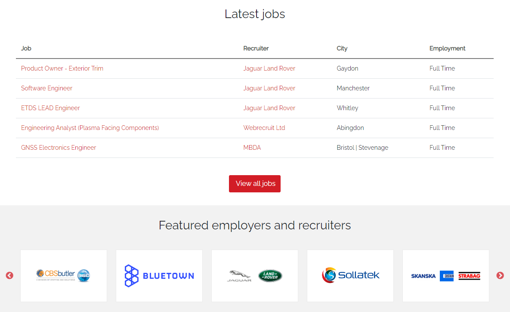Click the CBSbutler employer logo
Image resolution: width=510 pixels, height=312 pixels.
(63, 275)
